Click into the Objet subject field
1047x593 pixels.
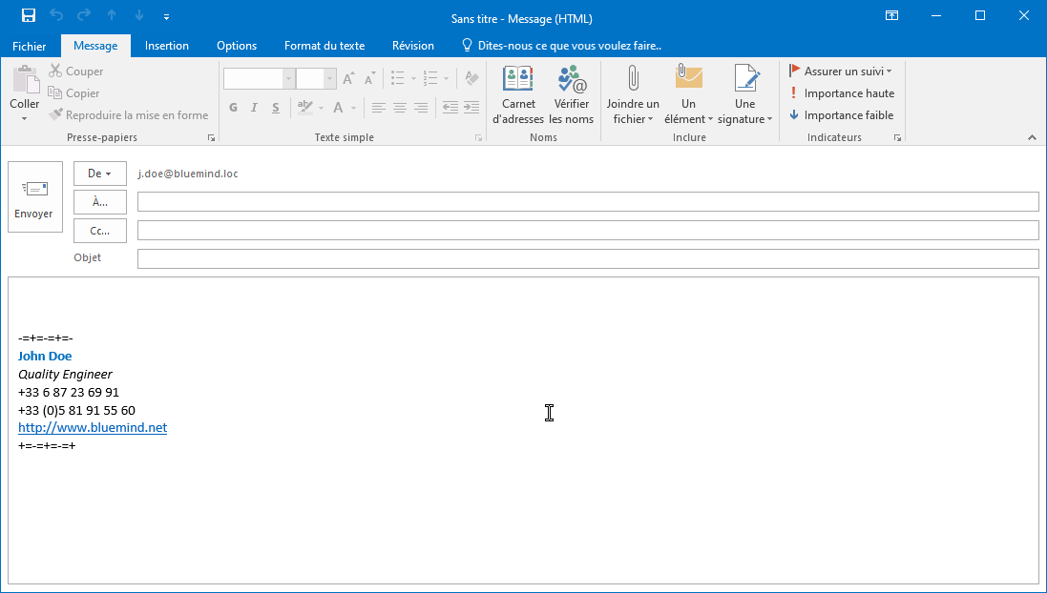587,259
